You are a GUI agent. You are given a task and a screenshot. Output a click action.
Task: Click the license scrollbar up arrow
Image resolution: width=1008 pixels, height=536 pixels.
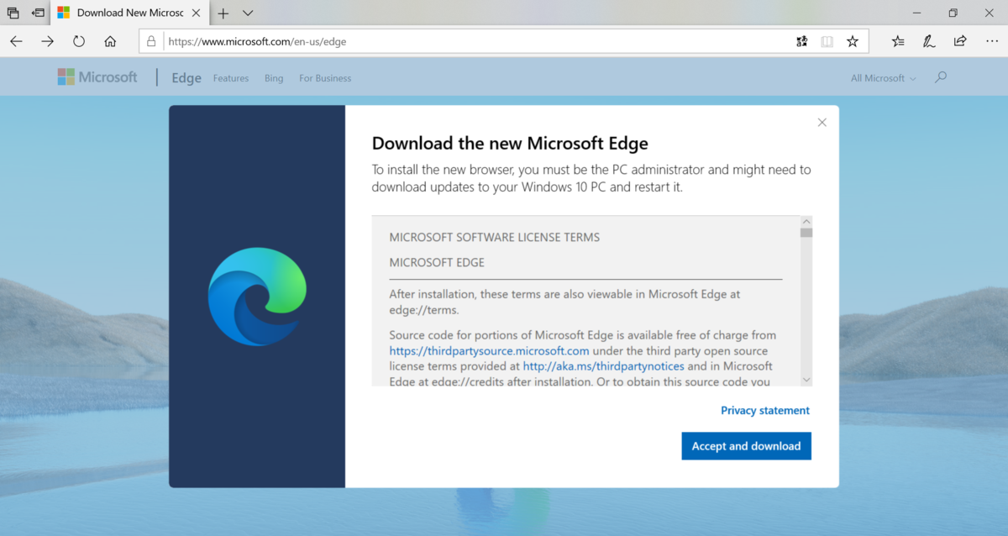click(806, 222)
